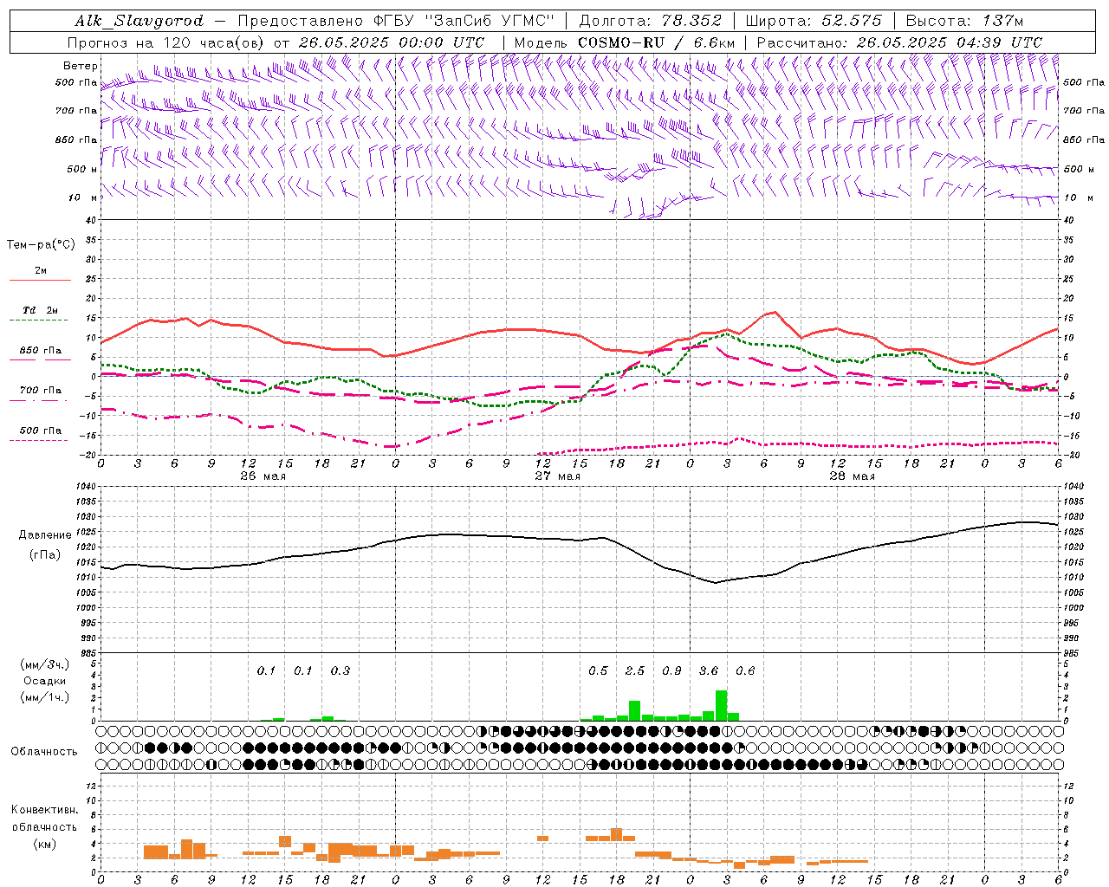Click the "Прогноз на 120 часа(ов)" text

pyautogui.click(x=167, y=42)
